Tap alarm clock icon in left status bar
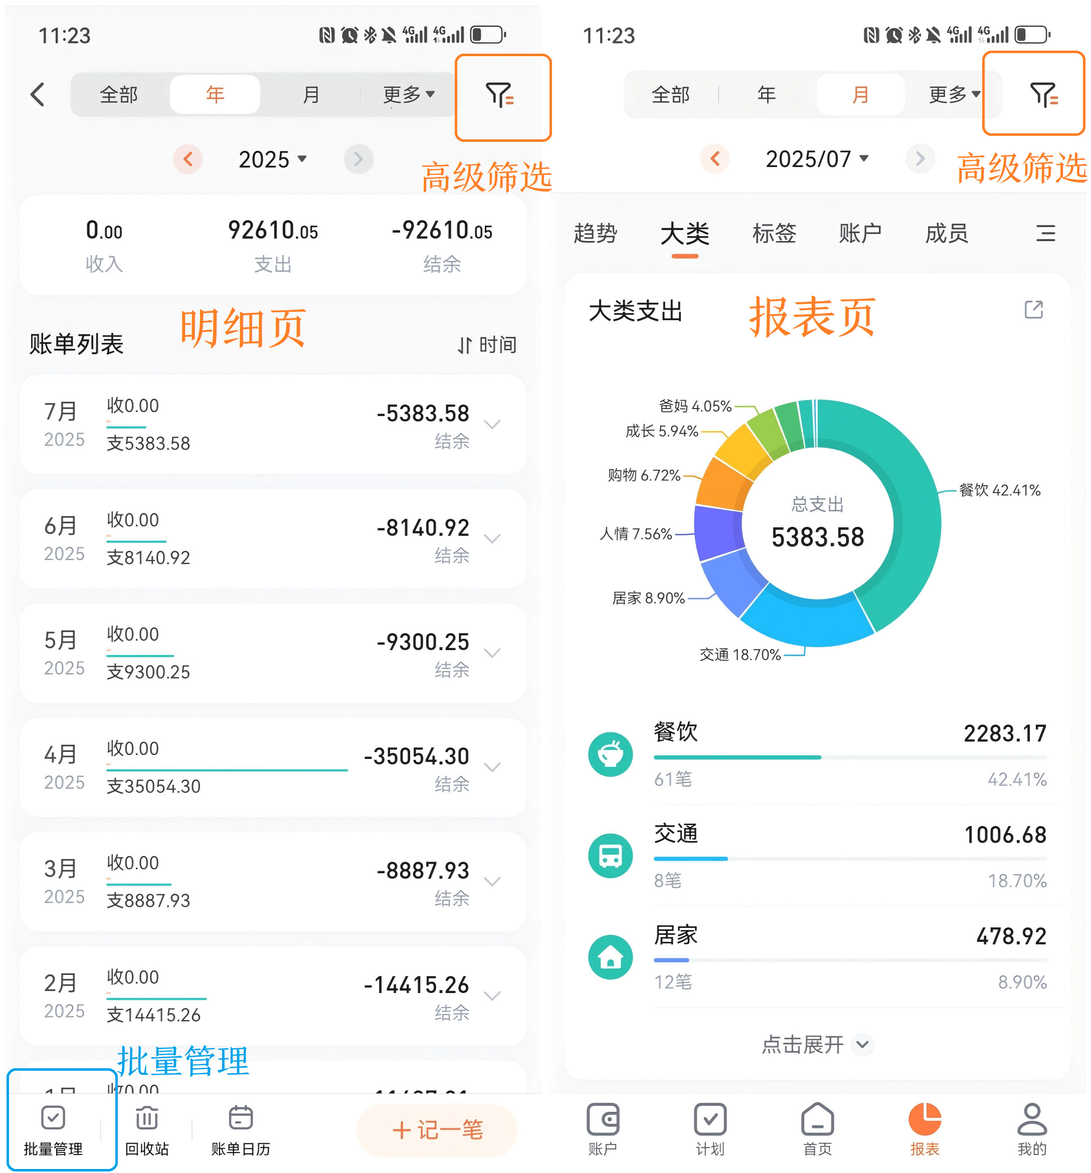 pyautogui.click(x=349, y=35)
